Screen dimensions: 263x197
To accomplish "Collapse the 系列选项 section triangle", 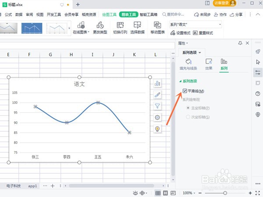I will tap(181, 81).
